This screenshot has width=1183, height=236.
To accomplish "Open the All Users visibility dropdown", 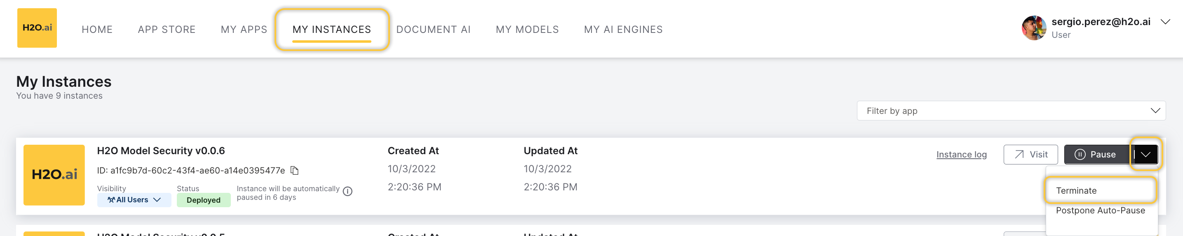I will click(134, 200).
